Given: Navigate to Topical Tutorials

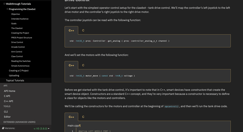Looking at the screenshot, I should click(15, 80).
